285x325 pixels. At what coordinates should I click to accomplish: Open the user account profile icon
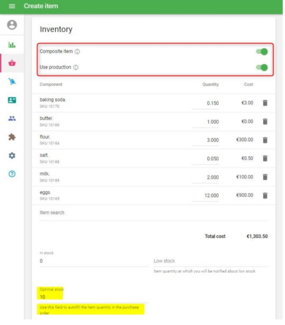point(12,25)
